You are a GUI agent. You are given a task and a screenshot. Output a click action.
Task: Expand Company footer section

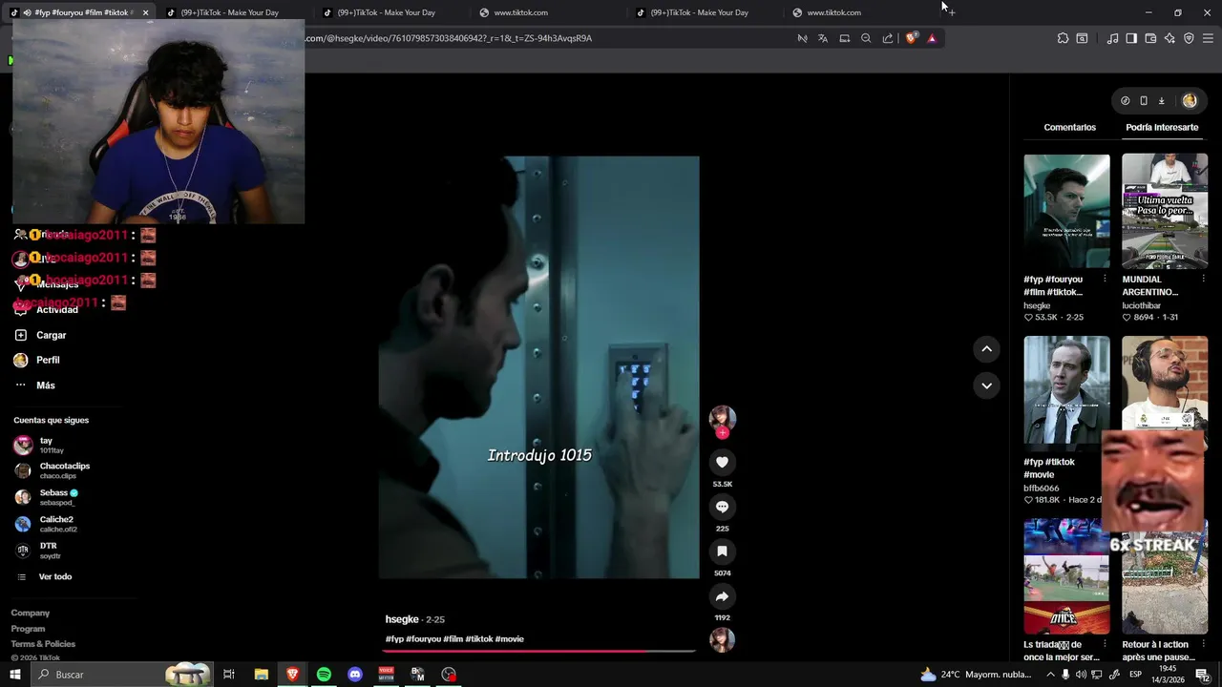pos(31,613)
